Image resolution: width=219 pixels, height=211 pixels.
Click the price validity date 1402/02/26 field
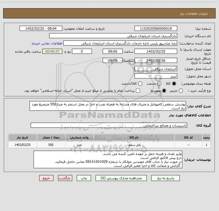[x=156, y=60]
